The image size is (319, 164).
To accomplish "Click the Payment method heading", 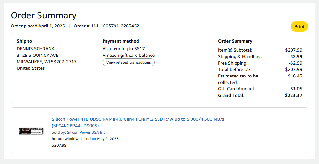I will point(121,41).
